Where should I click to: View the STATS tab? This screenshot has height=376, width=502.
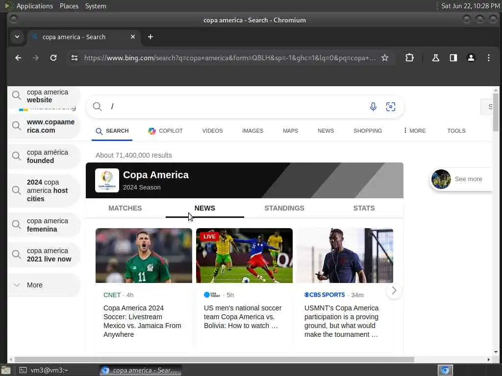click(364, 208)
